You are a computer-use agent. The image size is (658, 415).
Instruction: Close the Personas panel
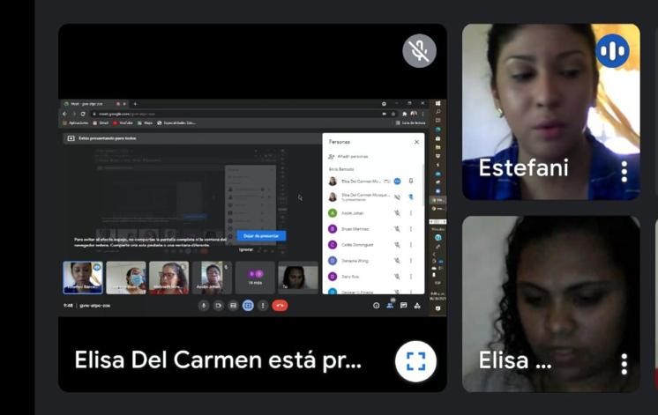(x=416, y=142)
